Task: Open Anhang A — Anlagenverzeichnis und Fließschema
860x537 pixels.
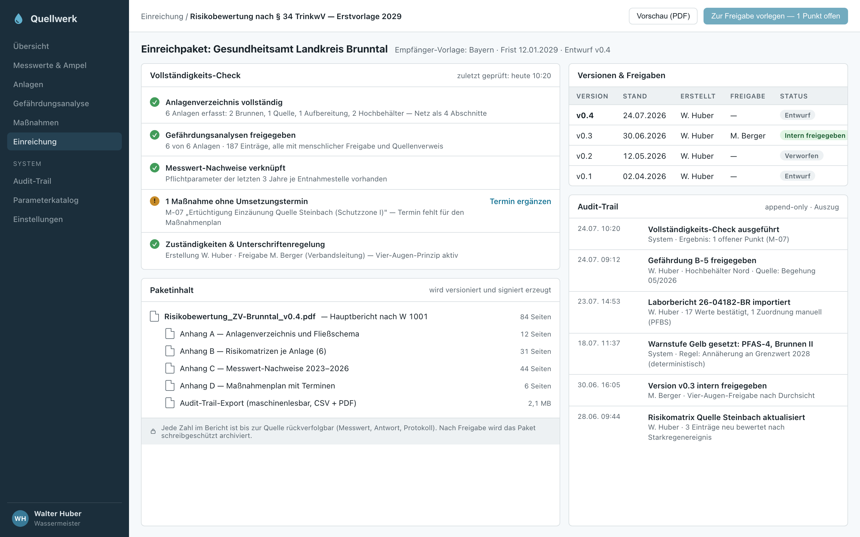Action: tap(269, 334)
